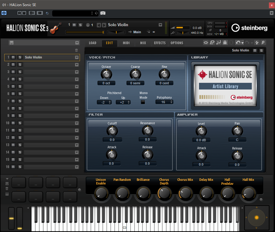Expand the program menu next to Solo Violin
275x232 pixels.
[x=160, y=25]
